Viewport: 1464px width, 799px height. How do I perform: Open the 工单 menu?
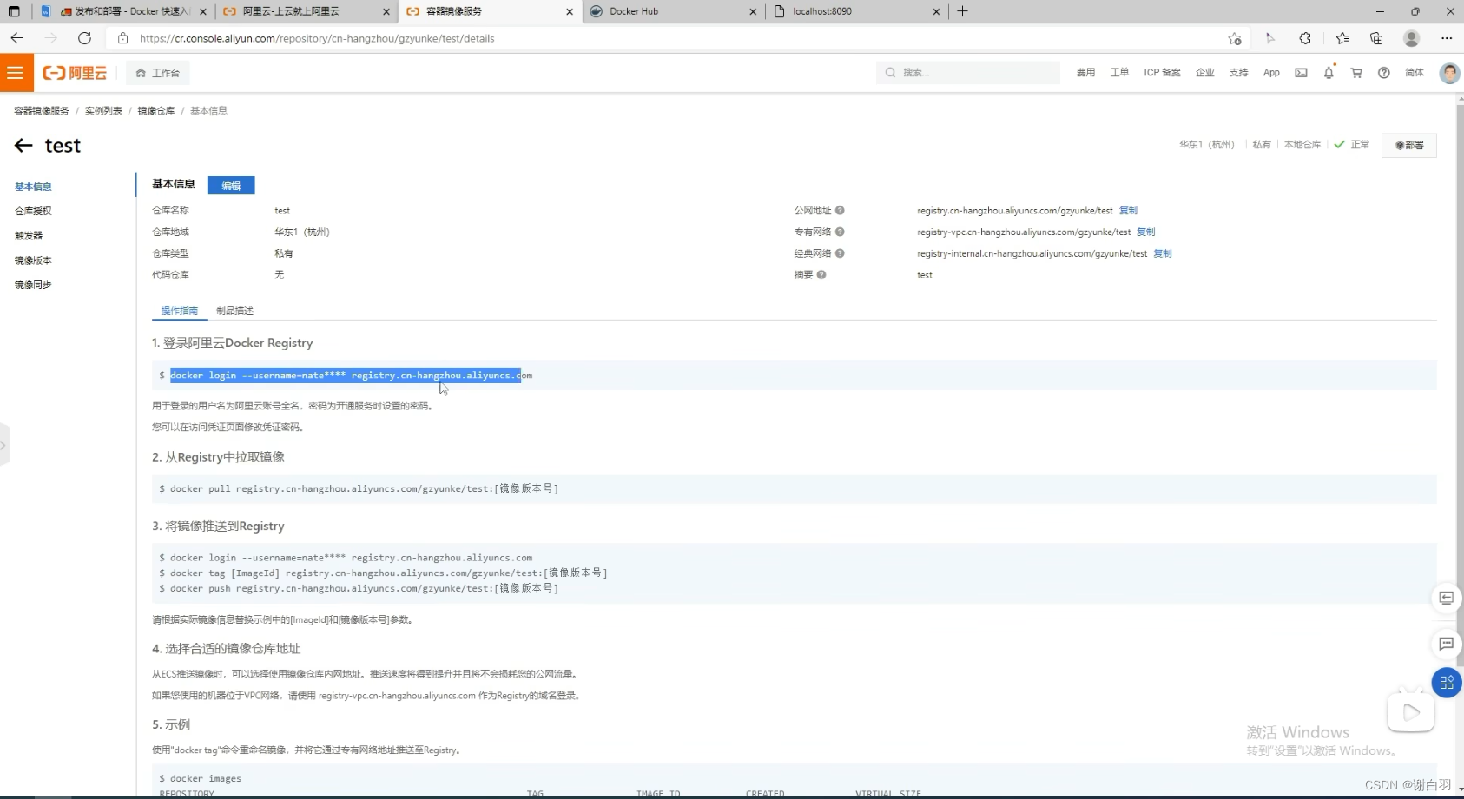1119,73
